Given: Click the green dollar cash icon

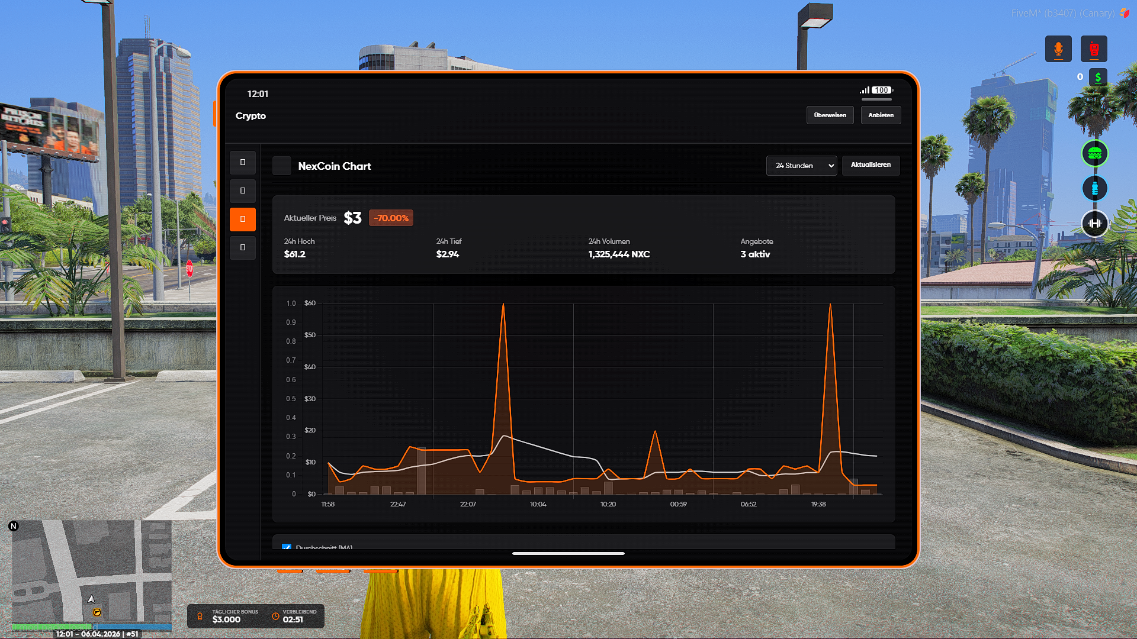Looking at the screenshot, I should click(x=1098, y=77).
